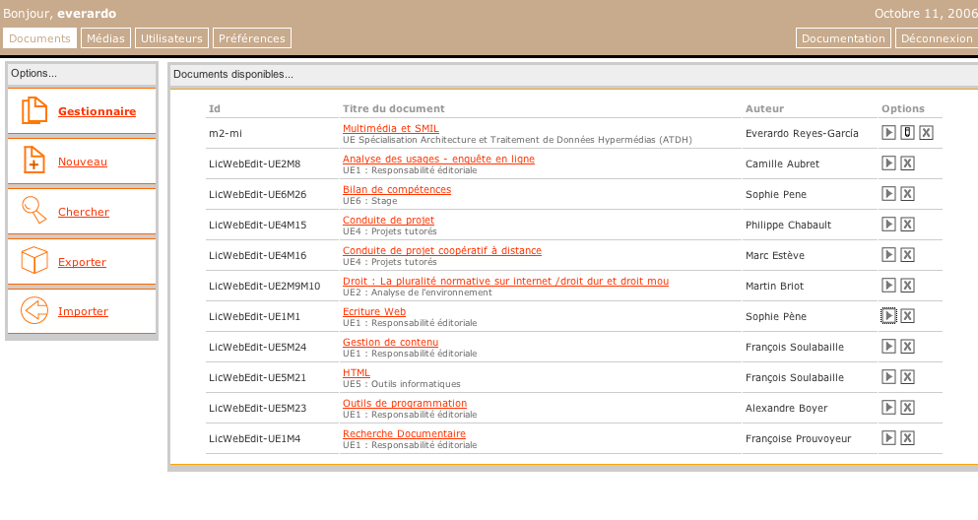Click the middle edit icon for m2-mi
Image resolution: width=978 pixels, height=520 pixels.
point(907,133)
